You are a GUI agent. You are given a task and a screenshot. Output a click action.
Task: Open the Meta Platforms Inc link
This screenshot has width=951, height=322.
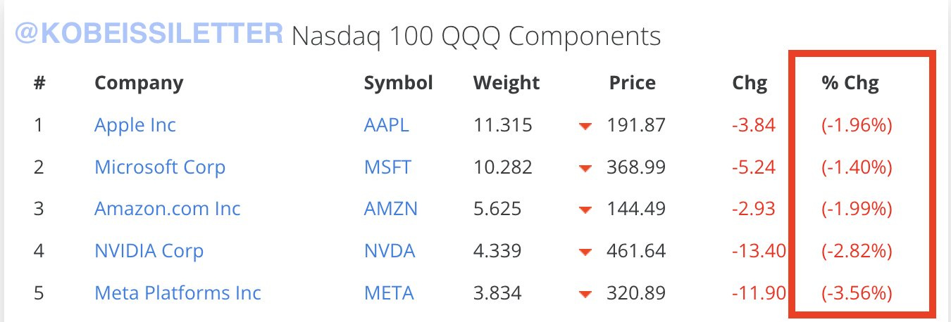pos(178,292)
